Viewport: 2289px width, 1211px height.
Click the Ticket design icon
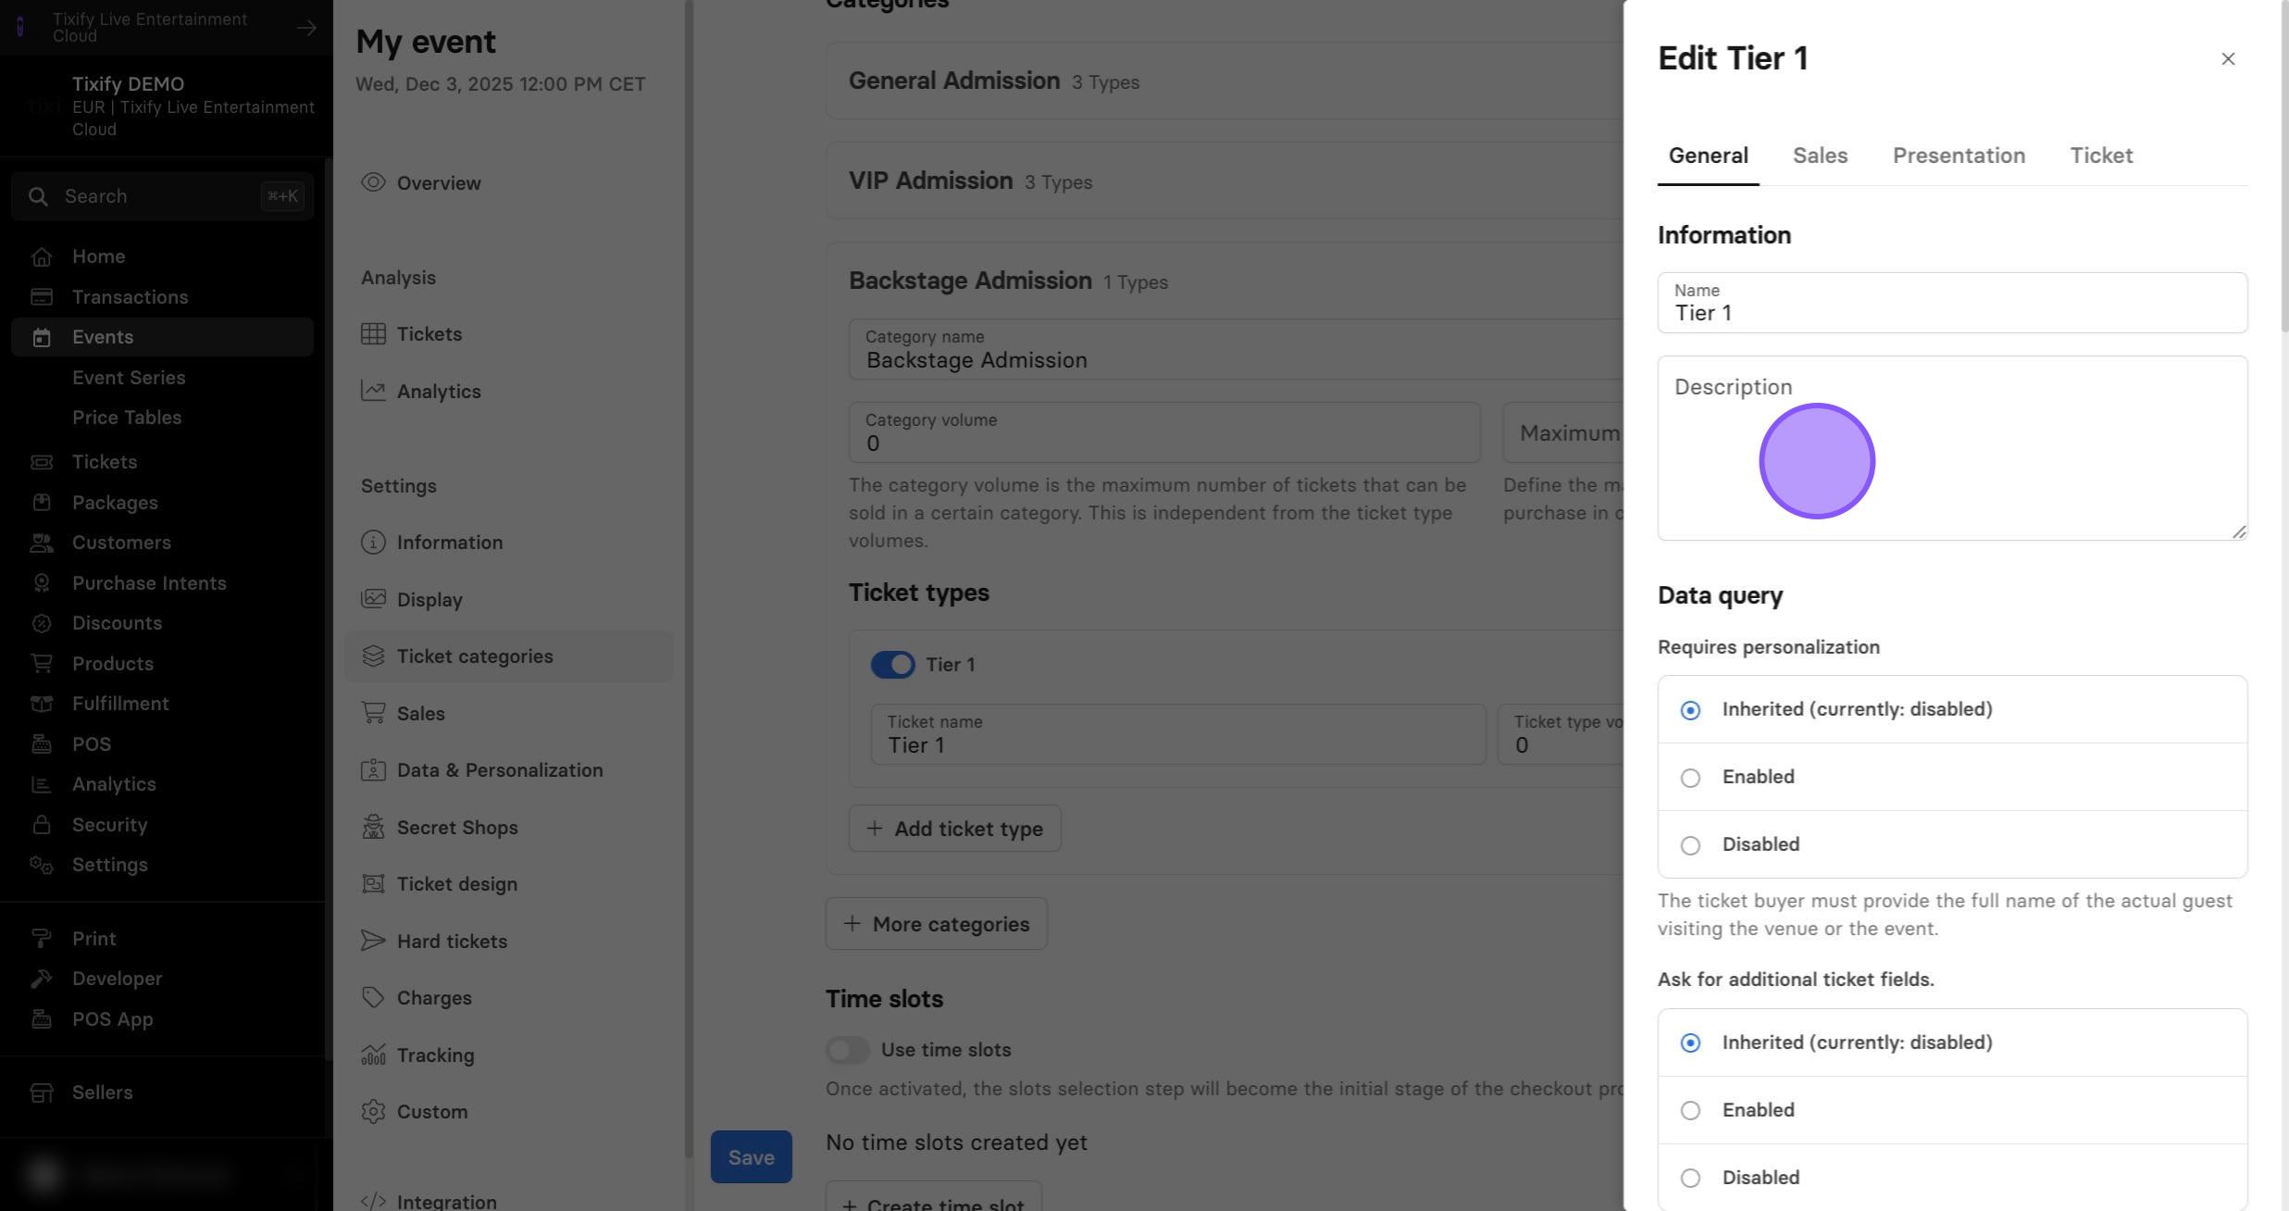click(x=373, y=883)
